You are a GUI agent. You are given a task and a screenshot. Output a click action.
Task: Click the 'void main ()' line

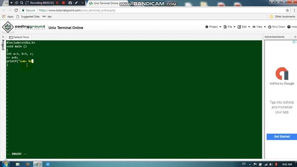click(17, 46)
